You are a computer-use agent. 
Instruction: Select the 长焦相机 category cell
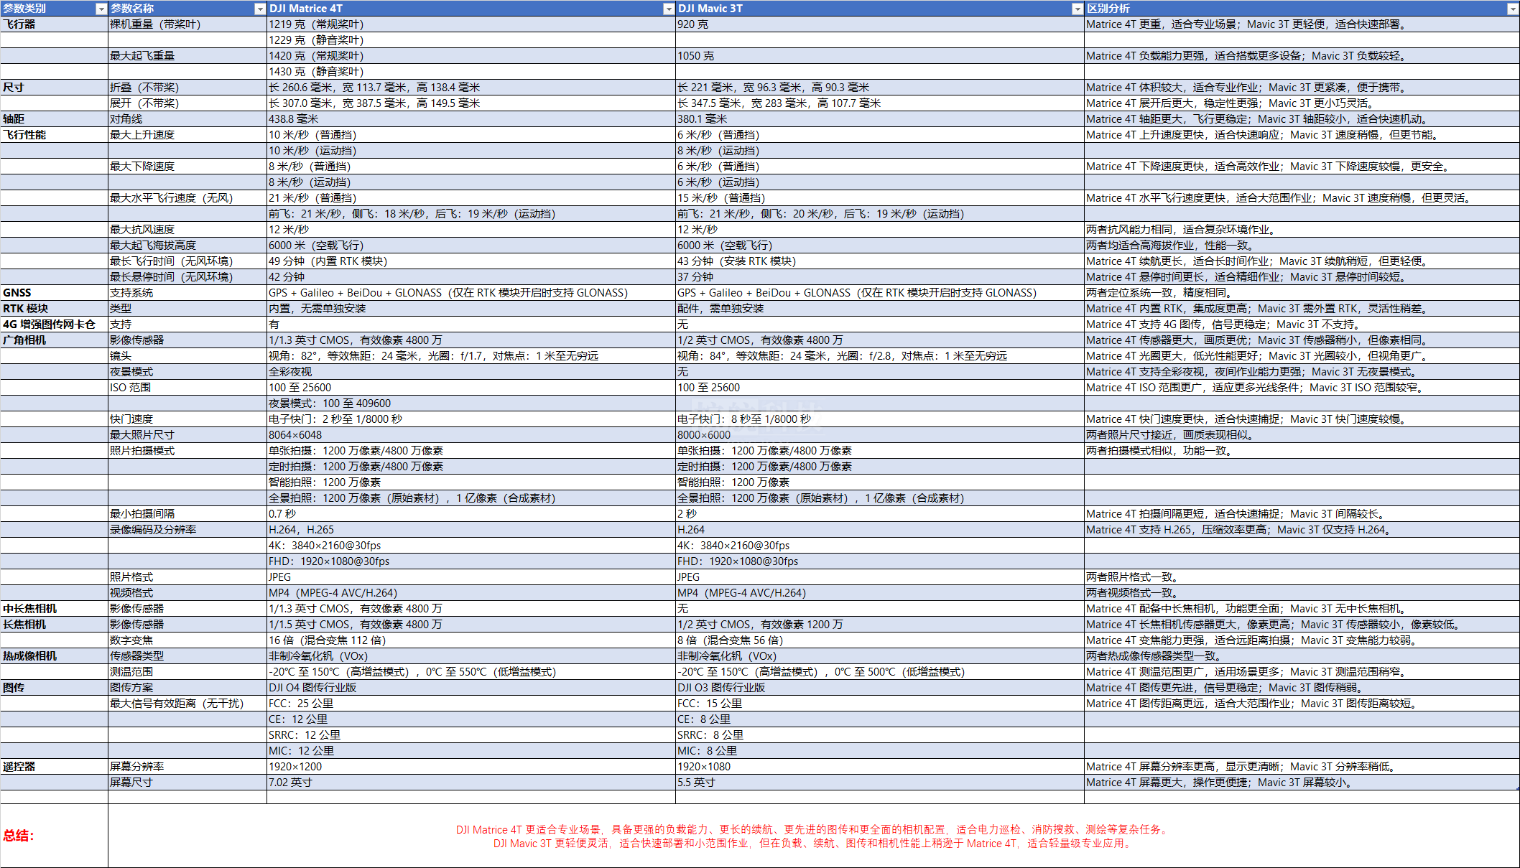[54, 625]
